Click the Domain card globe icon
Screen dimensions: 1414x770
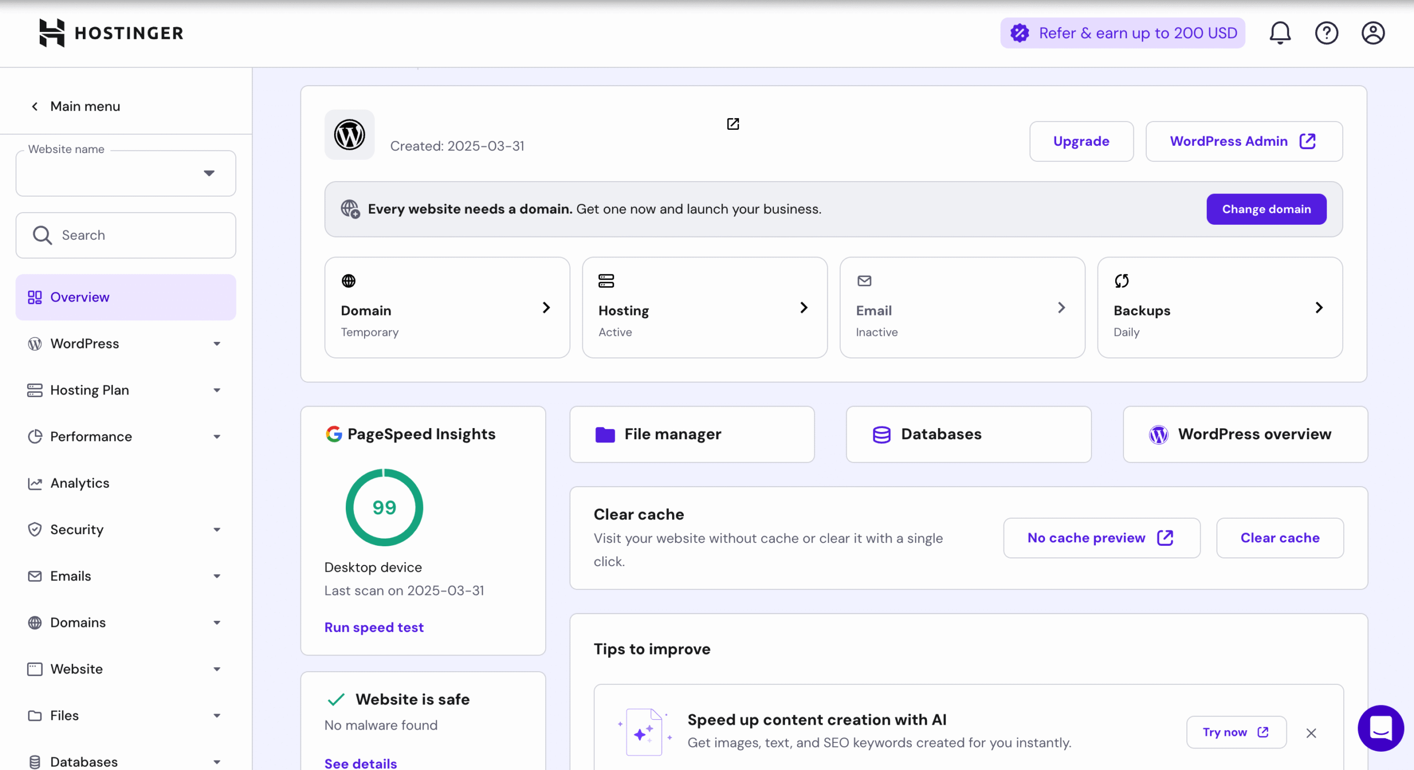(x=349, y=281)
